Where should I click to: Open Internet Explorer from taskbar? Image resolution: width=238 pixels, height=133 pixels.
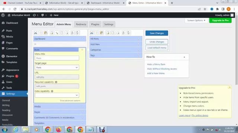pos(16,130)
